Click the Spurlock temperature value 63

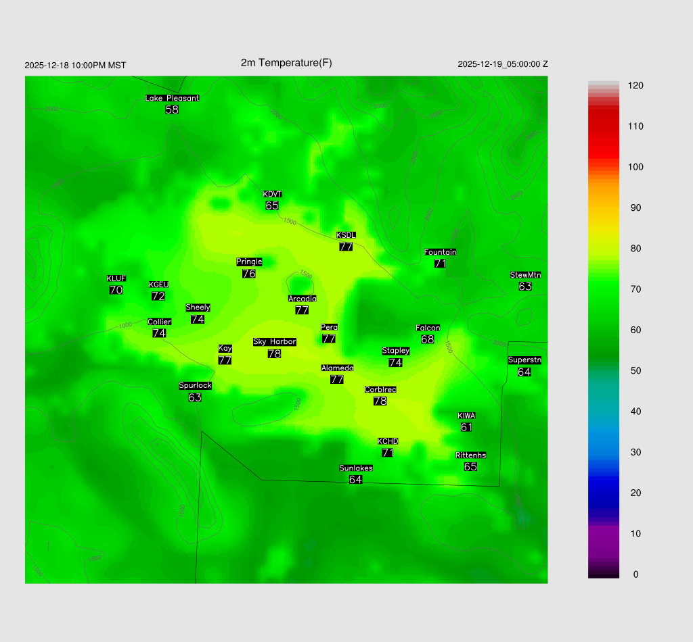pos(195,397)
